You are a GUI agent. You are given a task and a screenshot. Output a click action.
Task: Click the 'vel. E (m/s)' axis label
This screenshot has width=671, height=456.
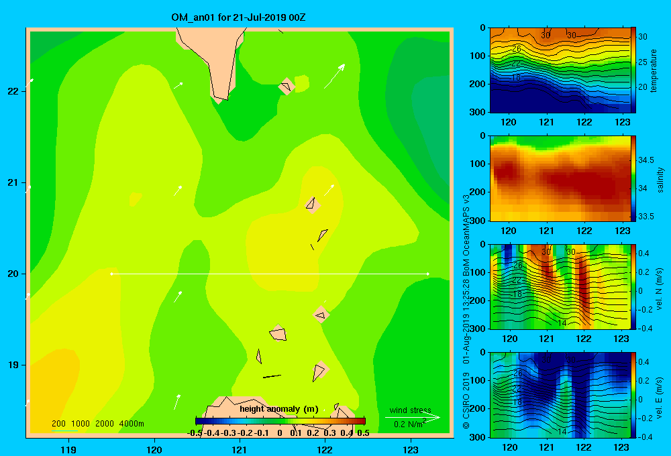click(x=660, y=398)
